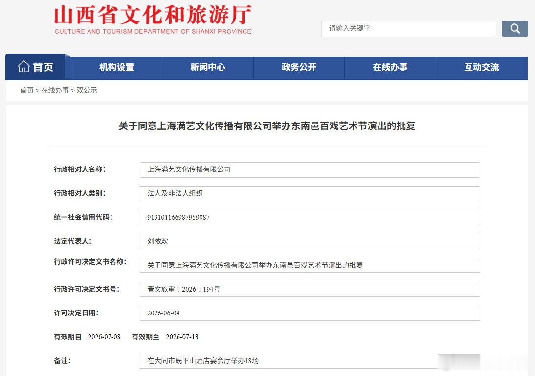The width and height of the screenshot is (535, 376).
Task: Follow the 双公示 breadcrumb link
Action: [x=87, y=90]
